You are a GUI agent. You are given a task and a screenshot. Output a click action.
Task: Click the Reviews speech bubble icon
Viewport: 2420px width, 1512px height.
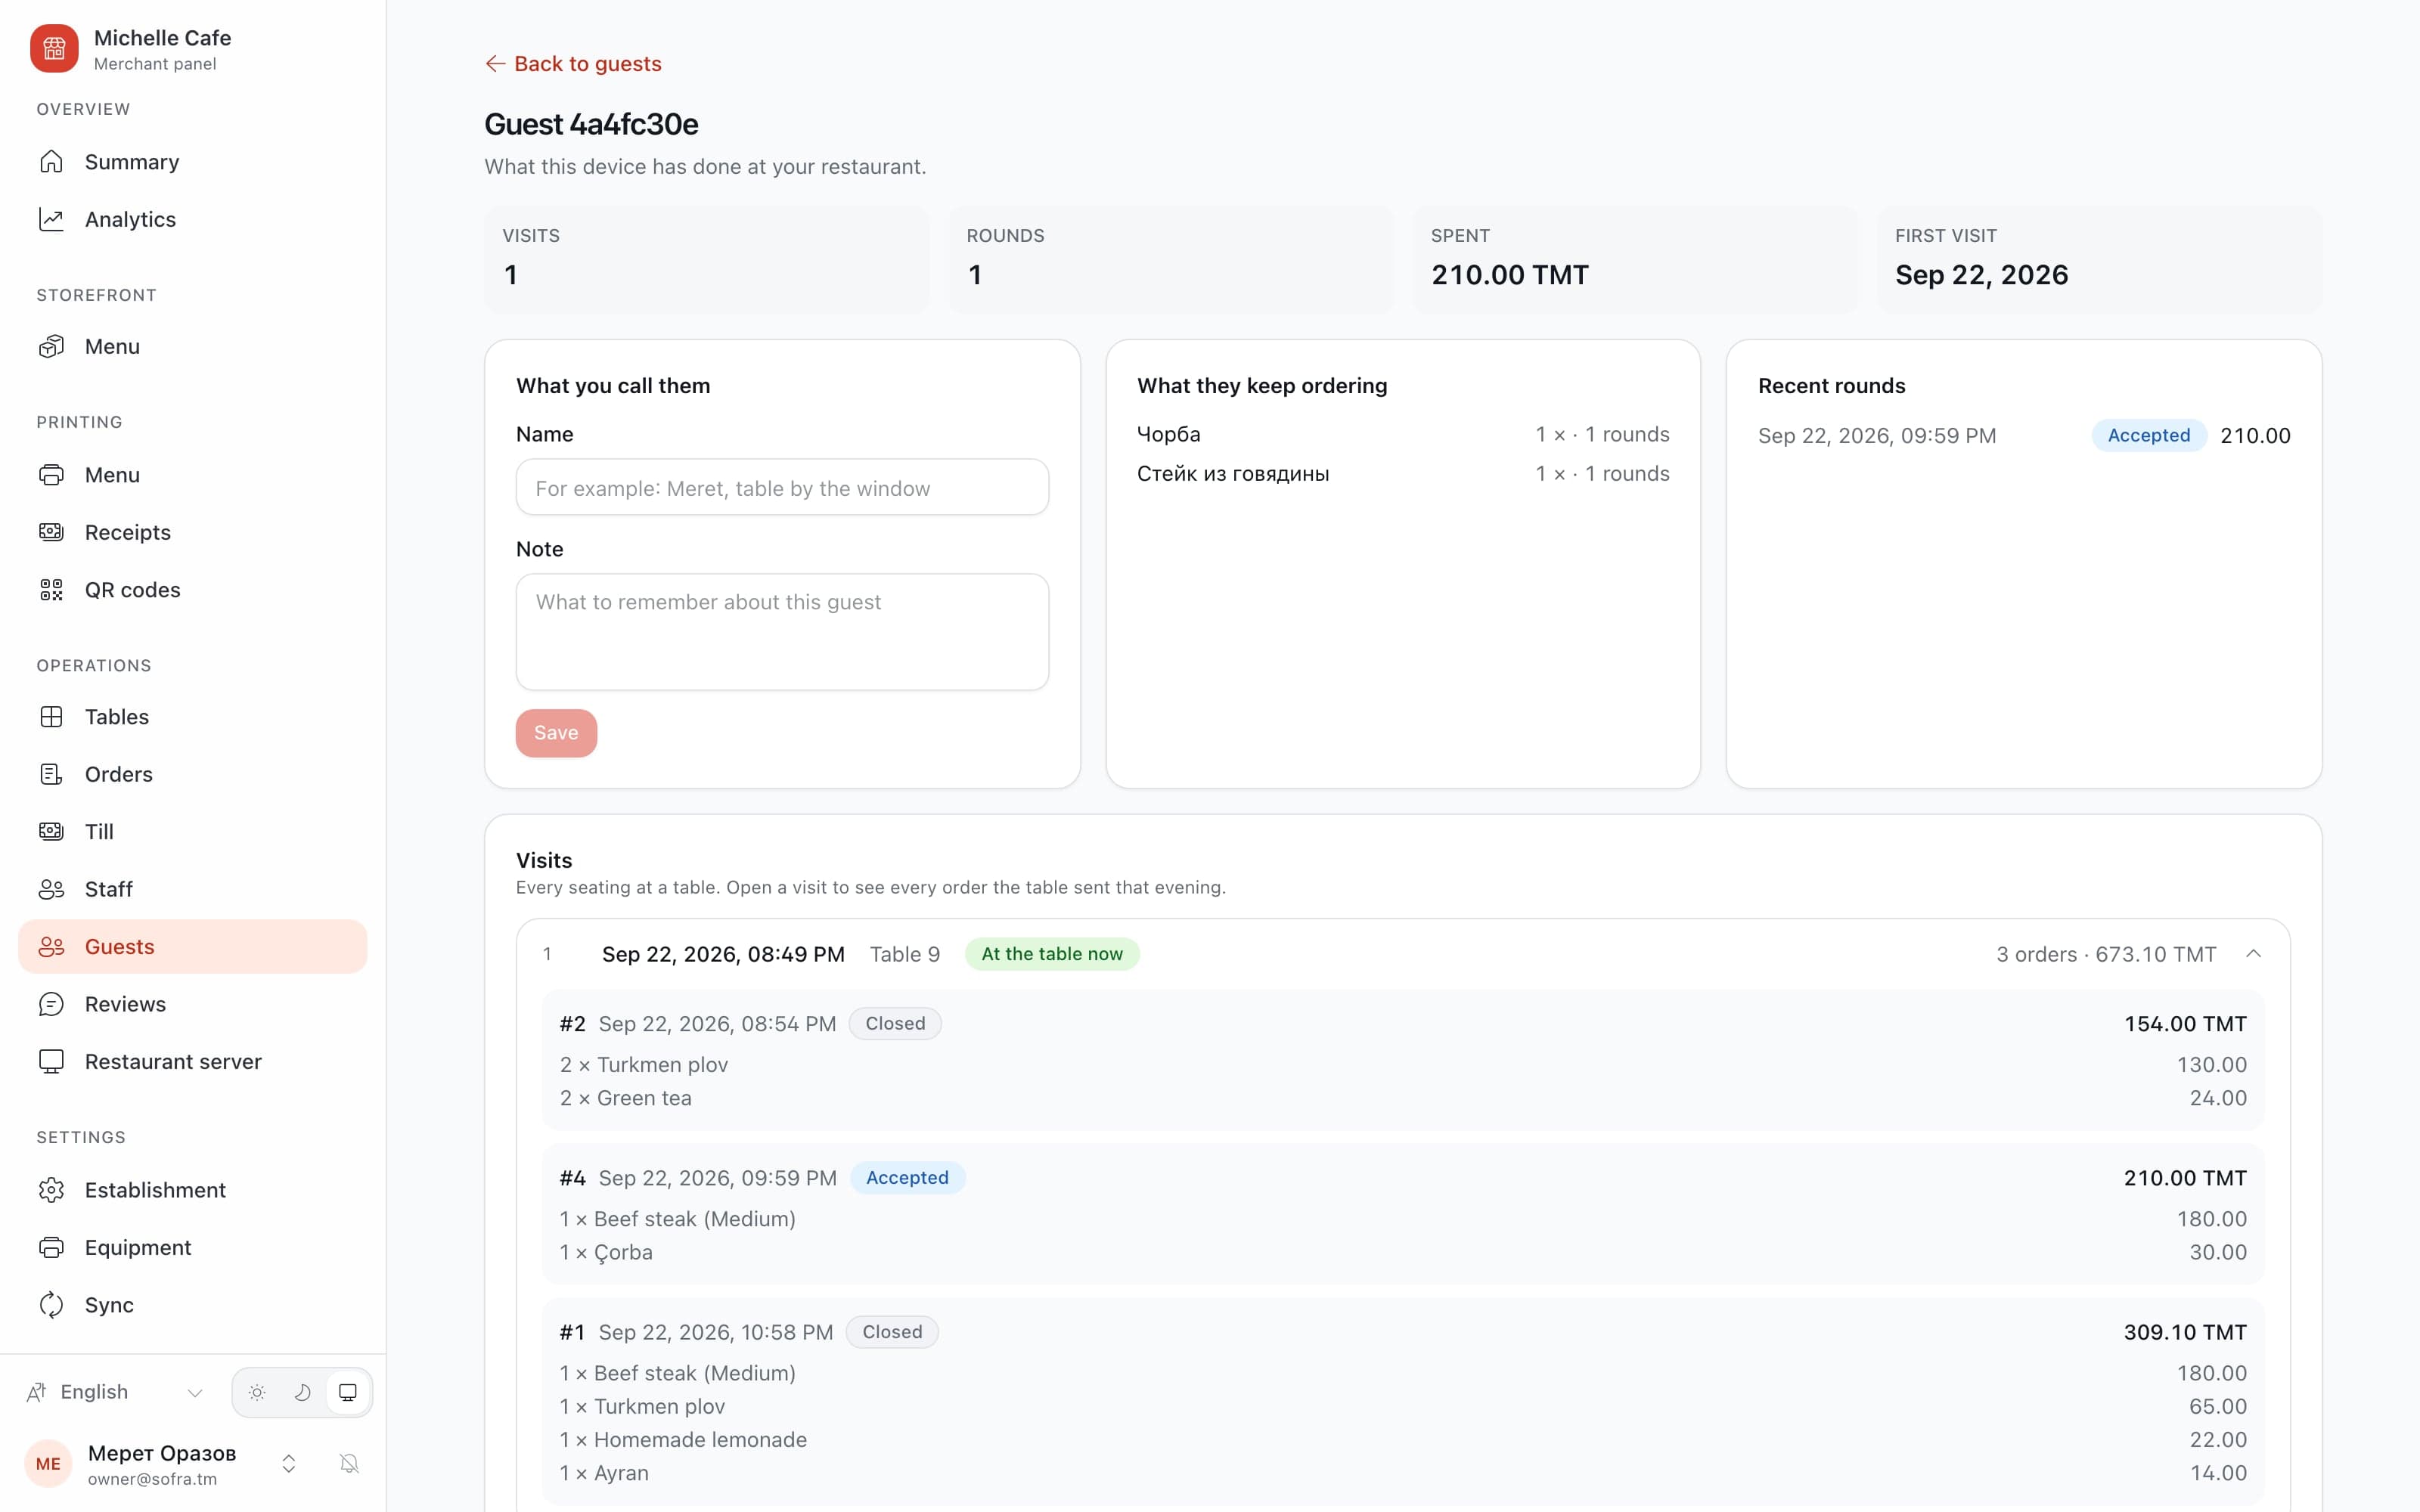tap(51, 1004)
